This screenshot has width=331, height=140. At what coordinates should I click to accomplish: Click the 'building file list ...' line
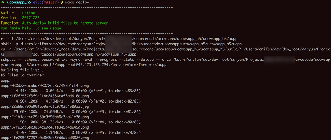pos(24,70)
